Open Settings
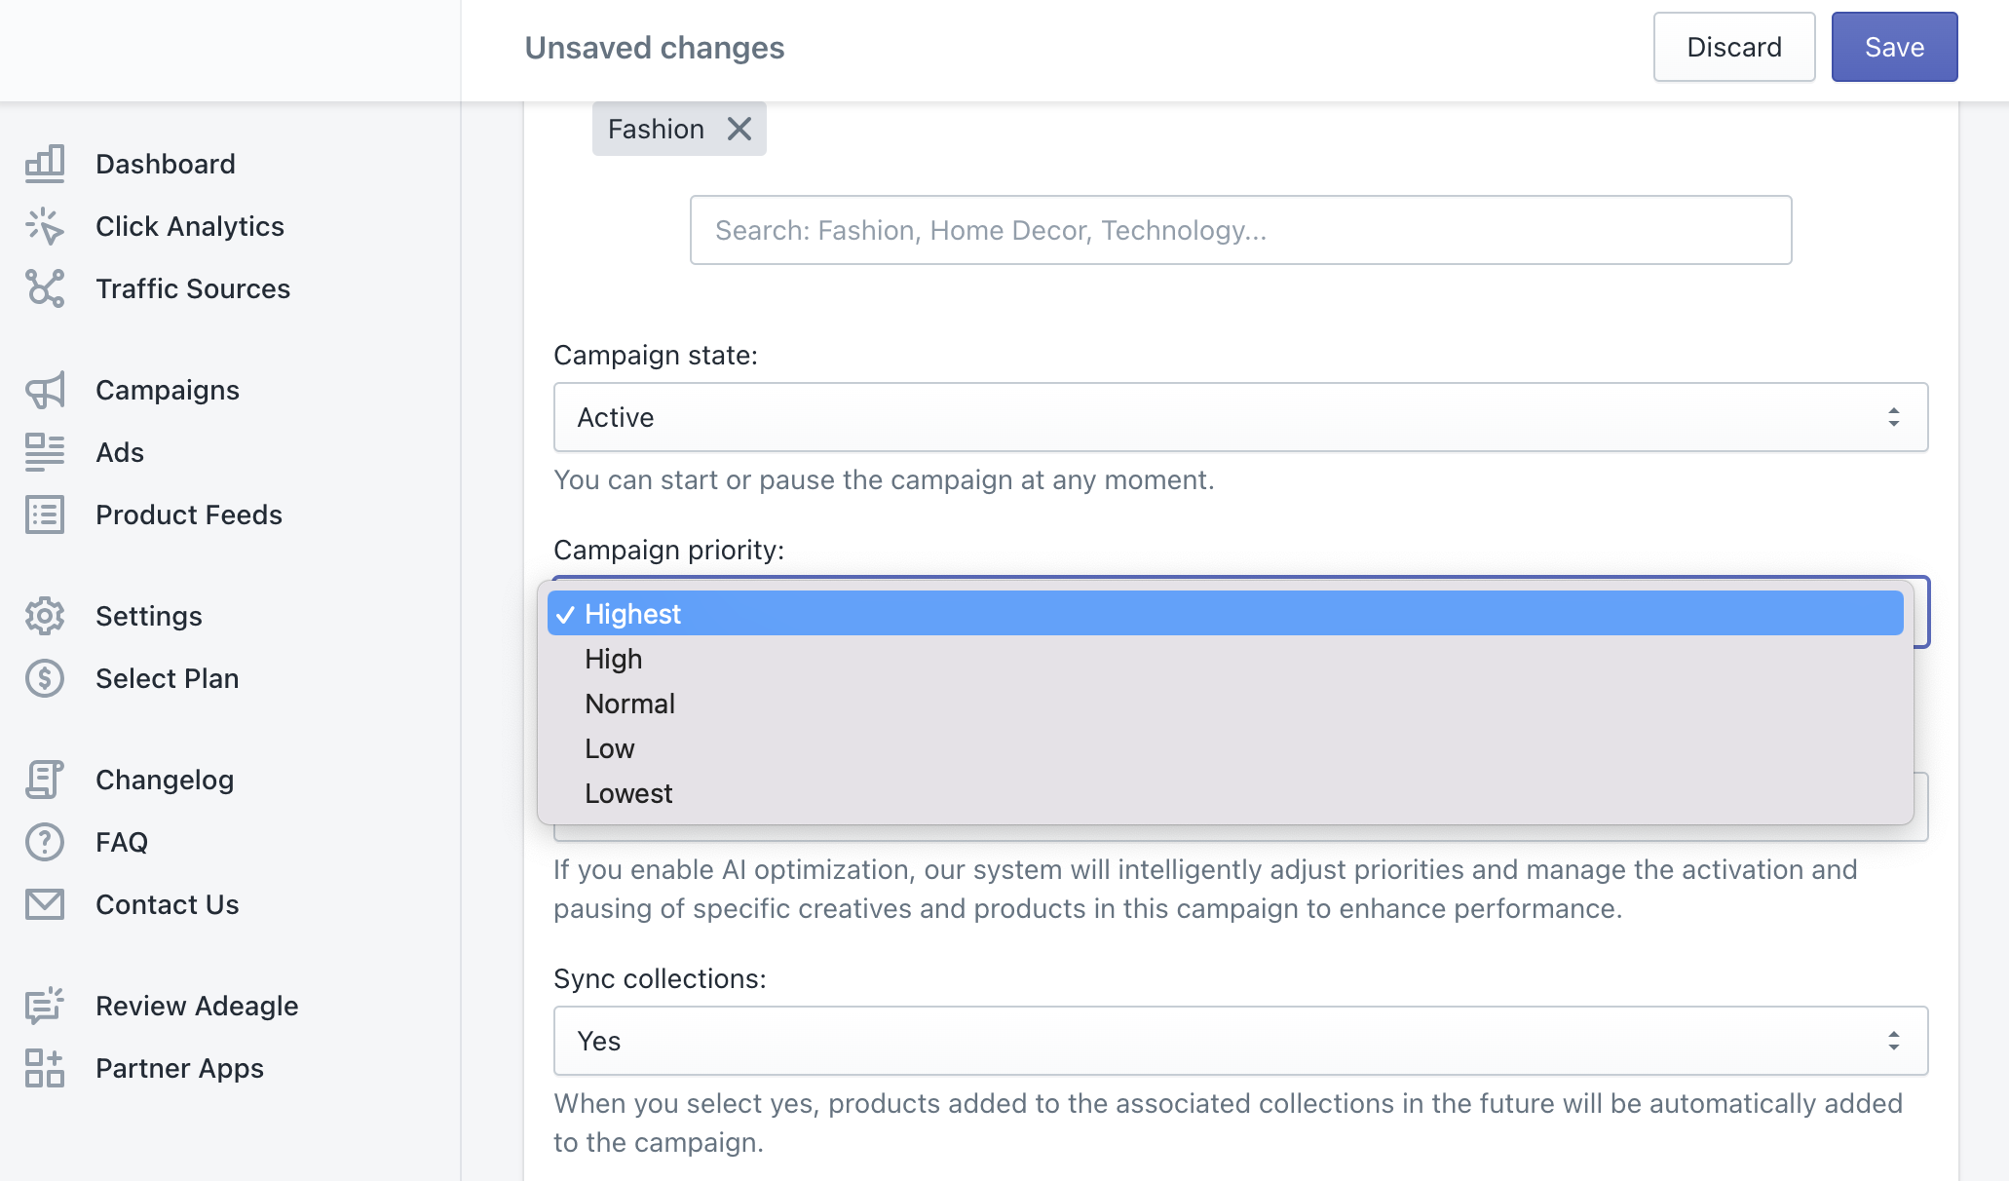Viewport: 2009px width, 1181px height. pos(148,616)
